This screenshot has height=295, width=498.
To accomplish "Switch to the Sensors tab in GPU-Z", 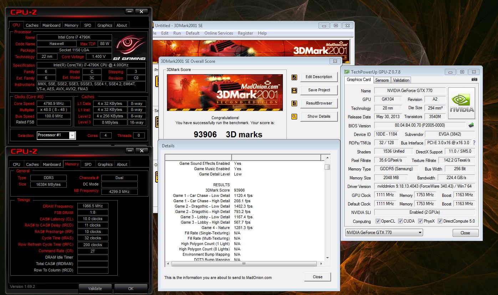I will pyautogui.click(x=382, y=80).
